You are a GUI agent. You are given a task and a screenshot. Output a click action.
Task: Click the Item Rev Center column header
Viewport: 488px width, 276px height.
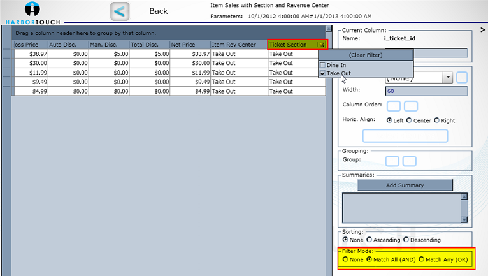coord(239,45)
